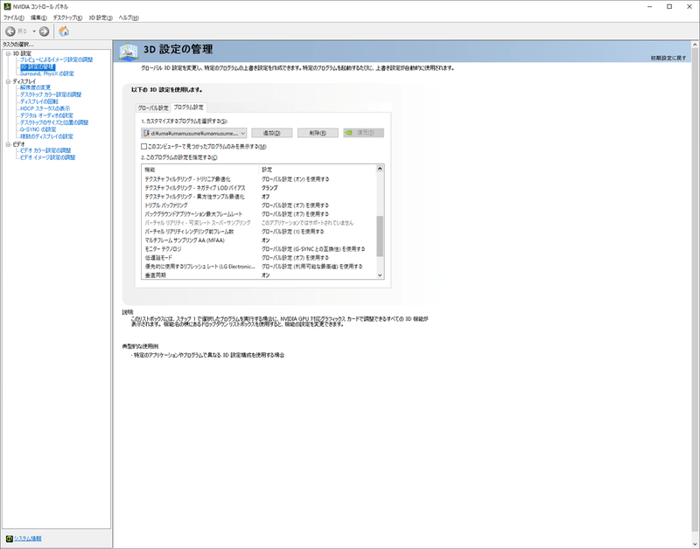The height and width of the screenshot is (549, 700).
Task: Click the system information icon
Action: (x=10, y=539)
